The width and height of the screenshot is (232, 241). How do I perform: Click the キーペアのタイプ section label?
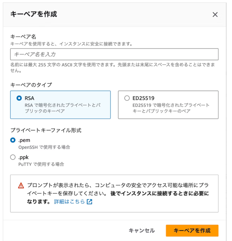tap(31, 84)
